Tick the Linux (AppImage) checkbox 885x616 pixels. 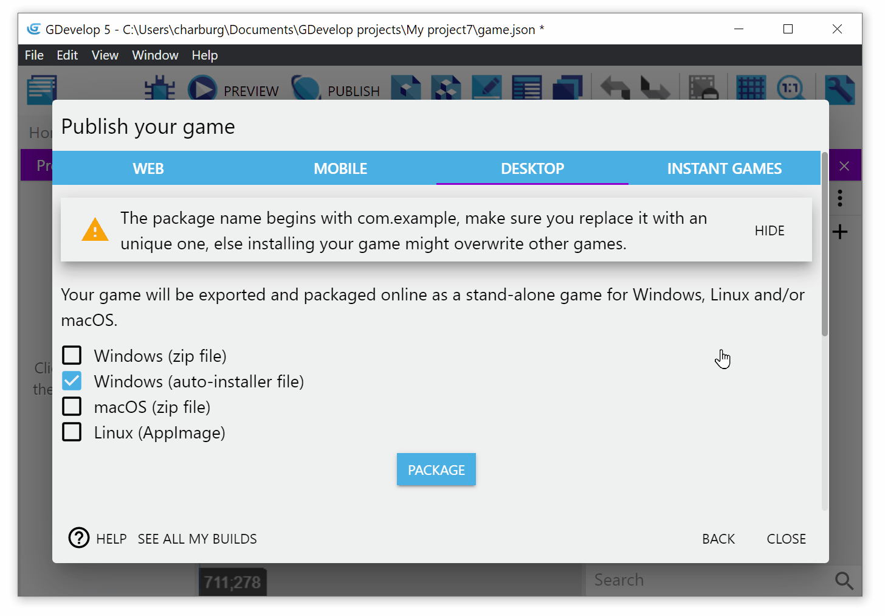72,432
